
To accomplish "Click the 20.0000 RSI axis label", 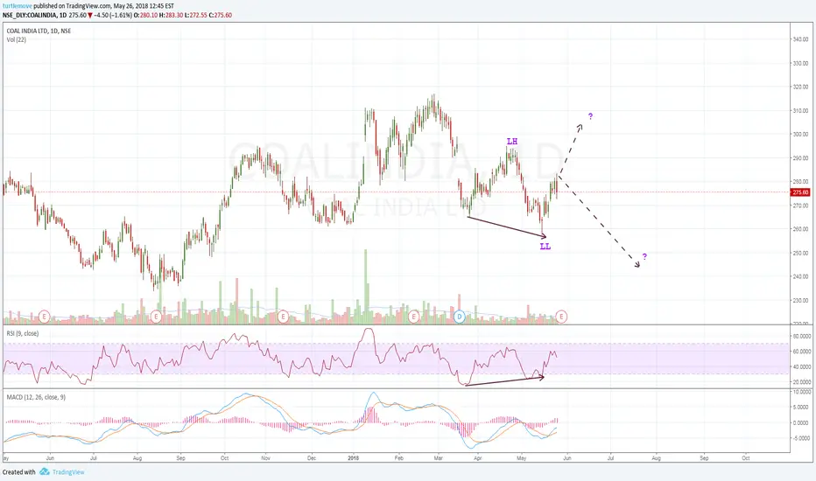I will [801, 381].
